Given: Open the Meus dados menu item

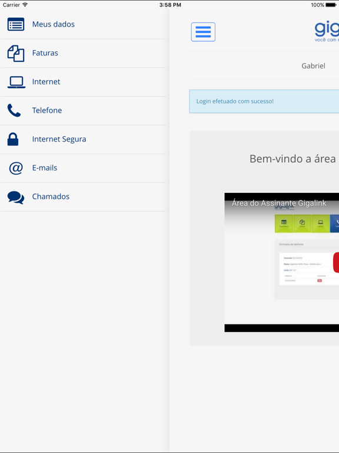Looking at the screenshot, I should click(x=84, y=24).
